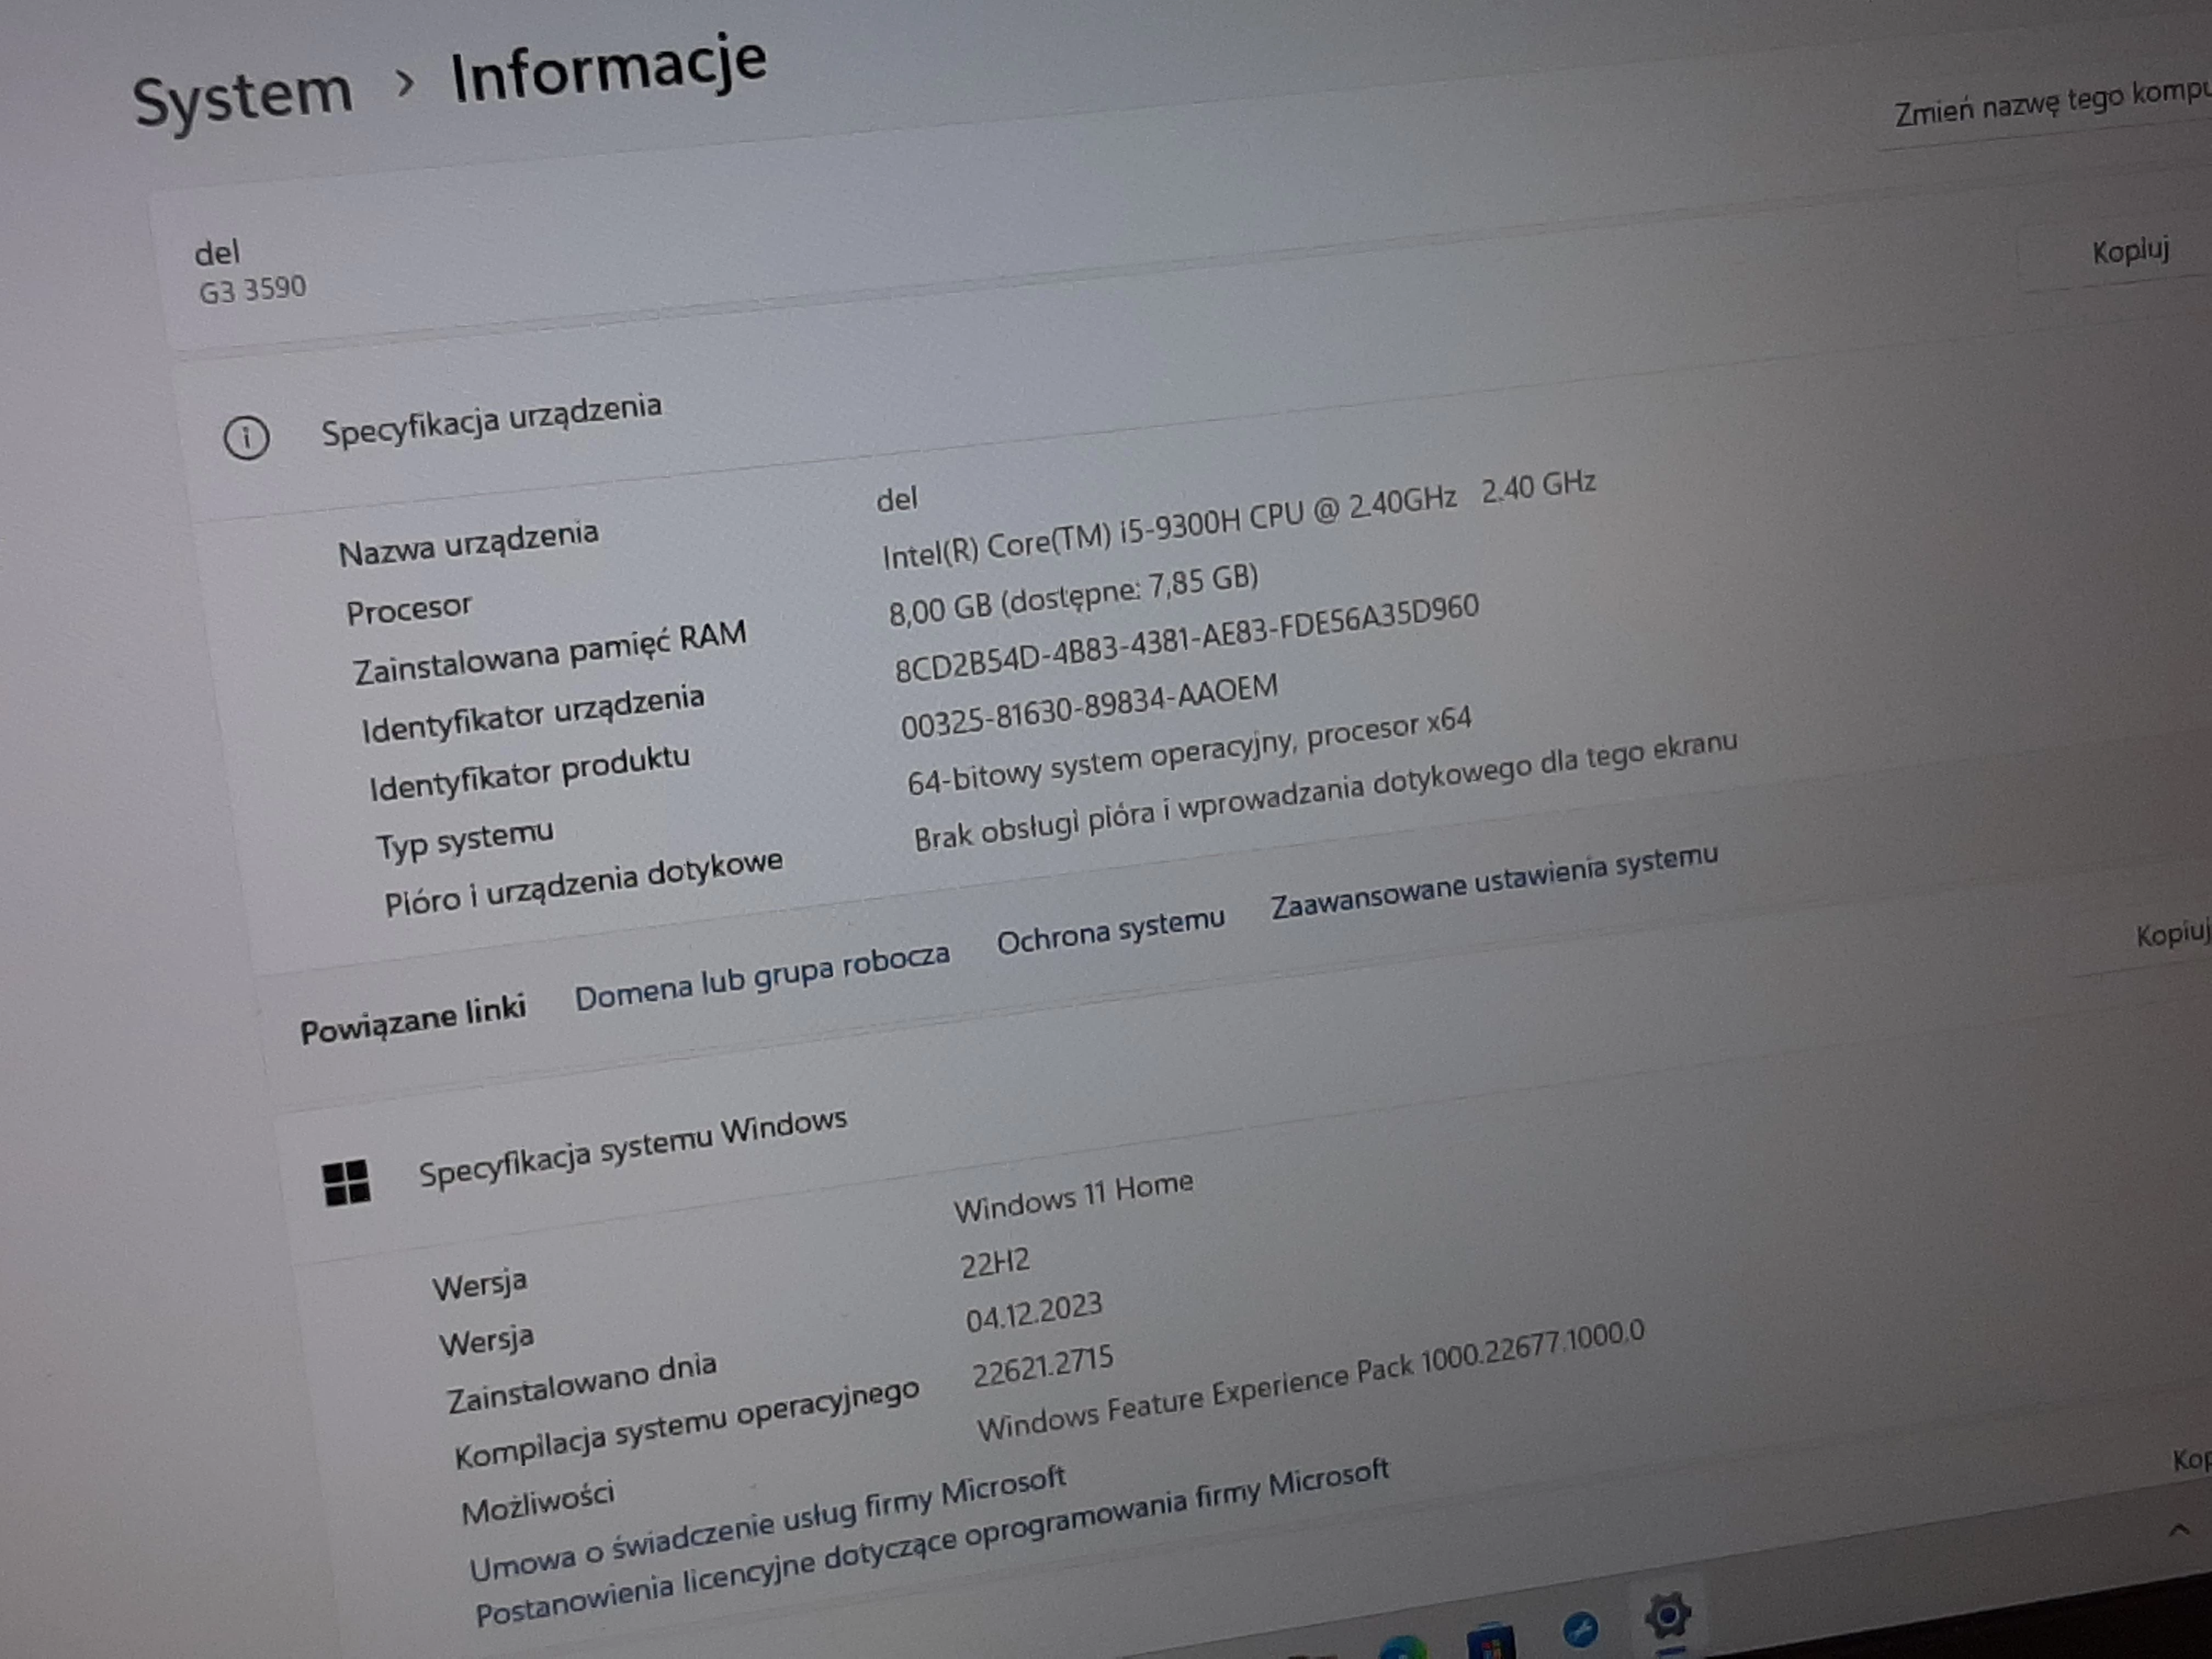Viewport: 2212px width, 1659px height.
Task: Click the Procesor label
Action: [x=408, y=609]
